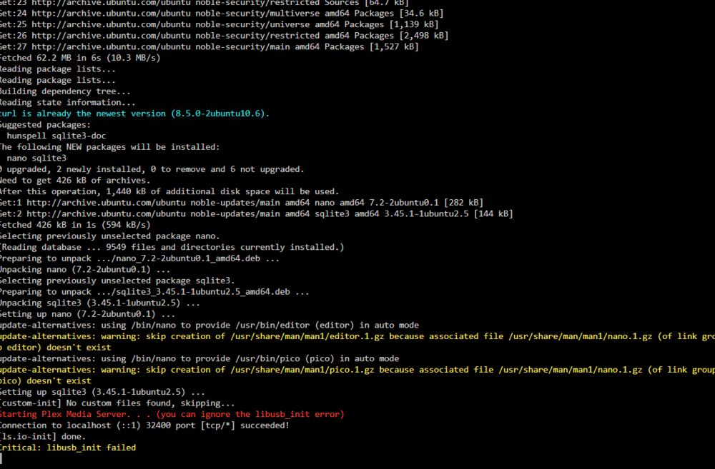
Task: Click 'Unpacking sqlite3 (3.45.1-1ubuntu2.5)' line
Action: tap(100, 303)
